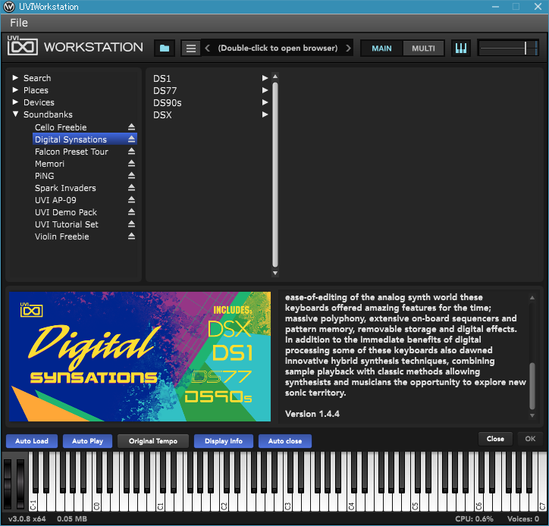The image size is (549, 526).
Task: Expand the Devices section
Action: 15,102
